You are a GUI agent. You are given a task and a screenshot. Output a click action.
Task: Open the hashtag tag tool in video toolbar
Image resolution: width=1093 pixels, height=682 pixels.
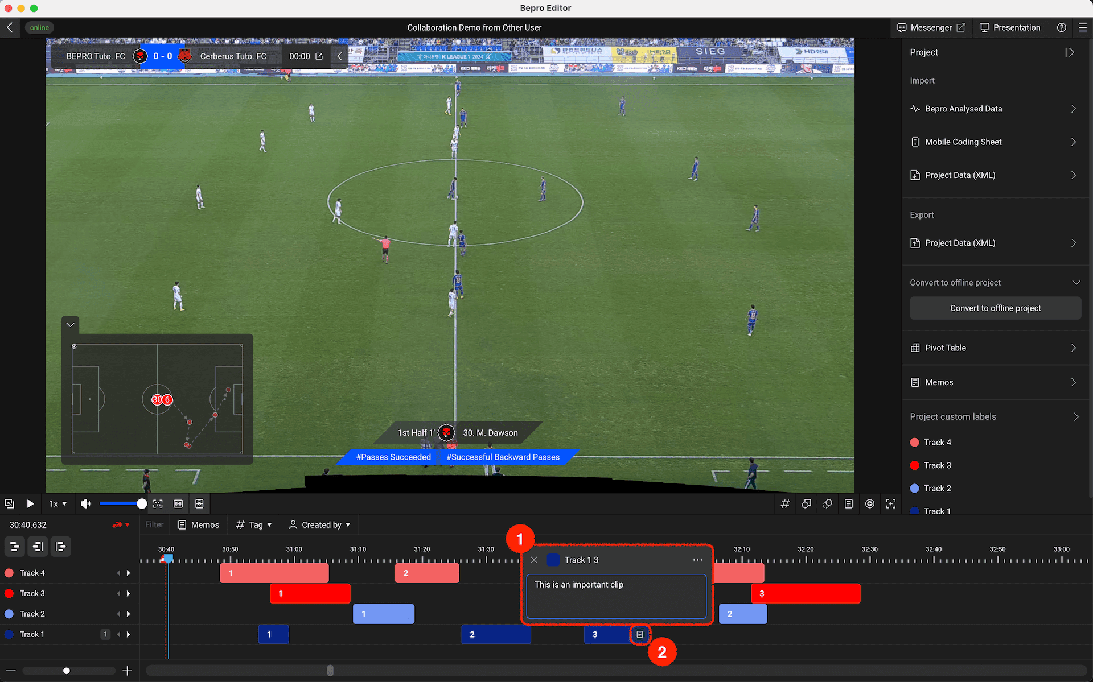785,504
